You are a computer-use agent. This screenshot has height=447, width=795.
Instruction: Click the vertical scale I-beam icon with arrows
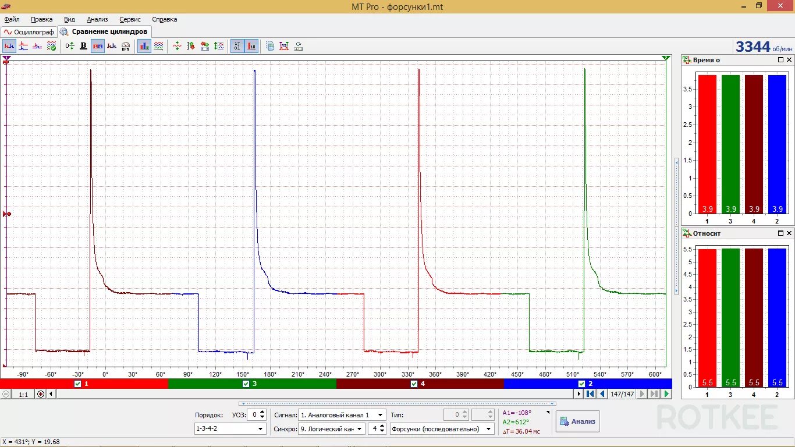(191, 46)
